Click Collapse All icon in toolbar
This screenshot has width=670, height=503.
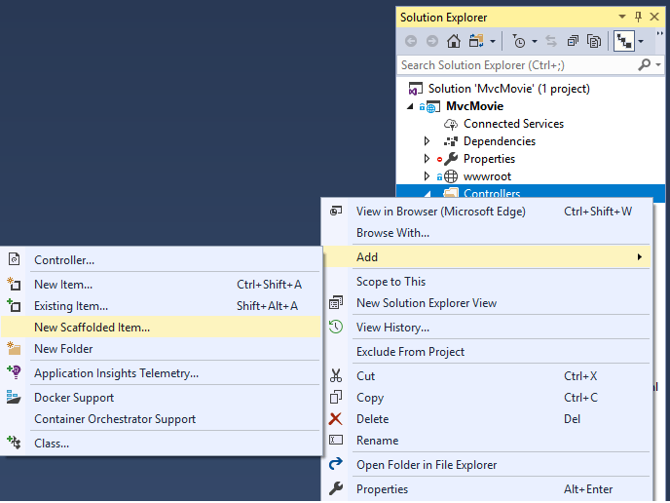point(573,41)
